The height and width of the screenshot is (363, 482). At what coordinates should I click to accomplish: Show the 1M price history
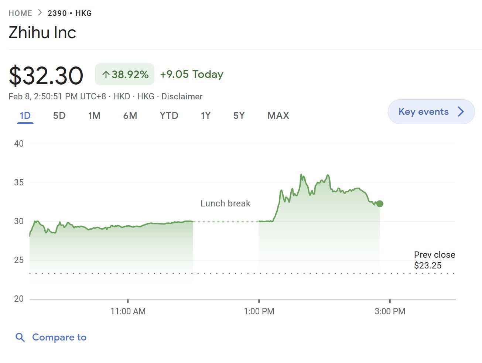click(x=94, y=116)
